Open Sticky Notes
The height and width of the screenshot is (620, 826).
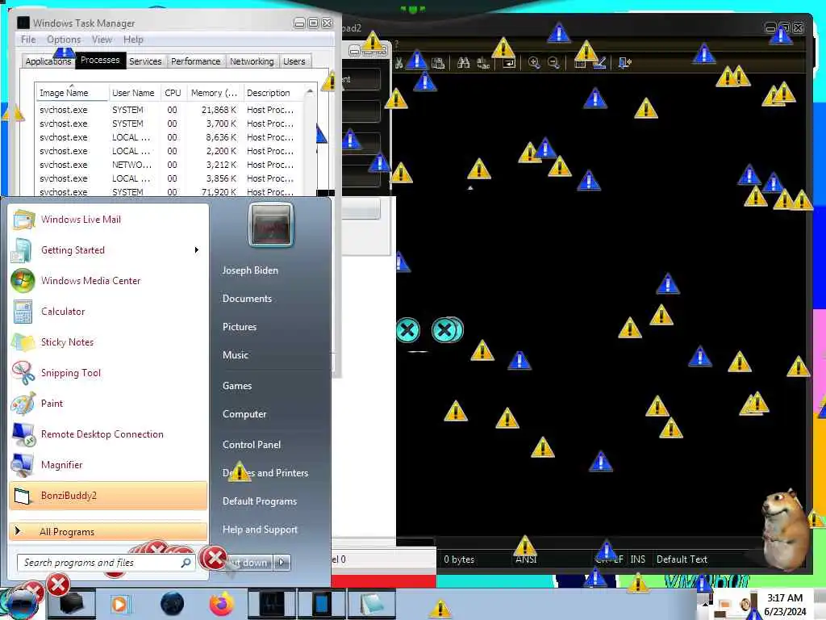[108, 341]
